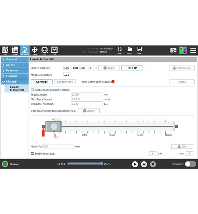Click the Reference button
This screenshot has height=214, width=198.
182,68
